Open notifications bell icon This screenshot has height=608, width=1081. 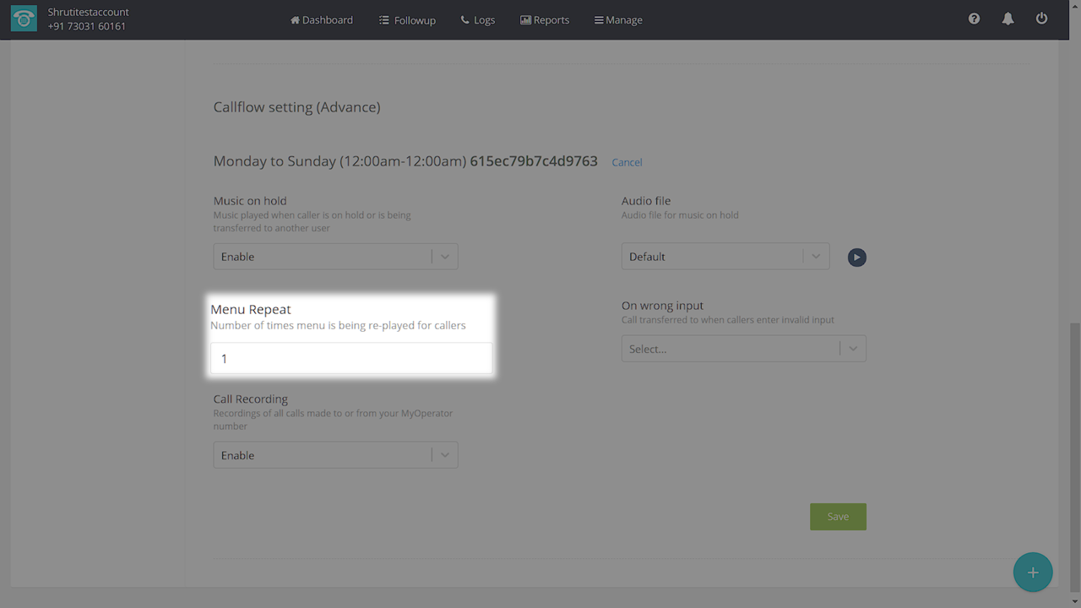click(x=1008, y=19)
